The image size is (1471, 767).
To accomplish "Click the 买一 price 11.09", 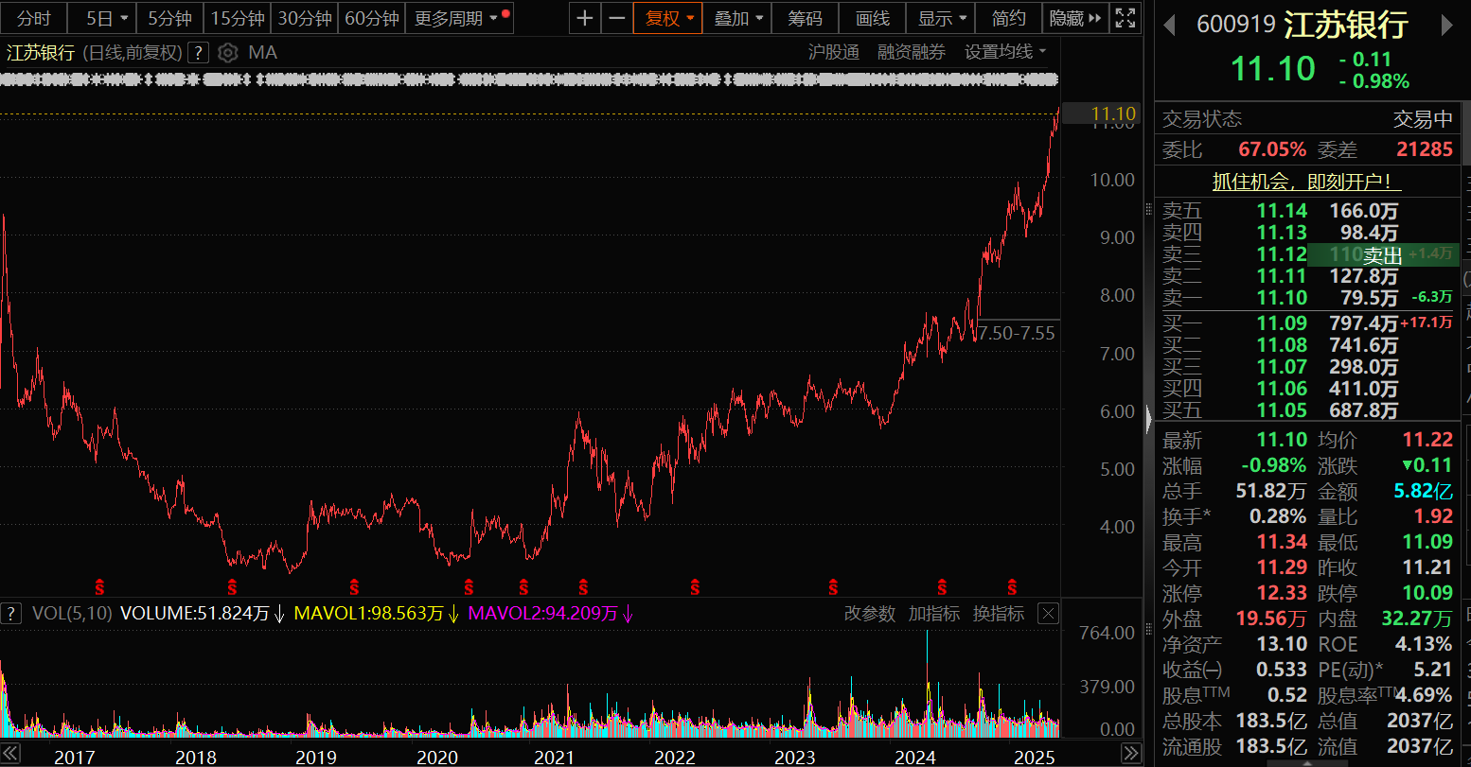I will (x=1282, y=323).
